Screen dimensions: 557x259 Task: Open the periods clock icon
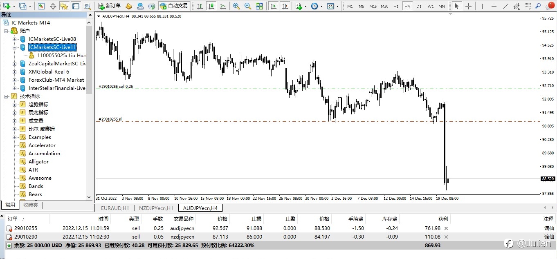click(314, 6)
